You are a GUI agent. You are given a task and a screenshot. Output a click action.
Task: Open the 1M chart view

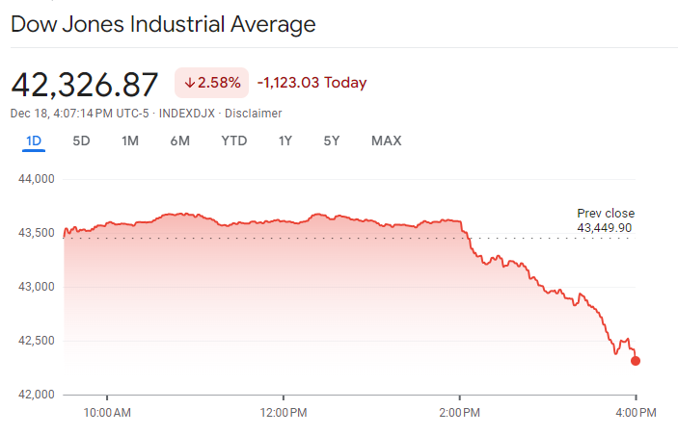[x=130, y=141]
